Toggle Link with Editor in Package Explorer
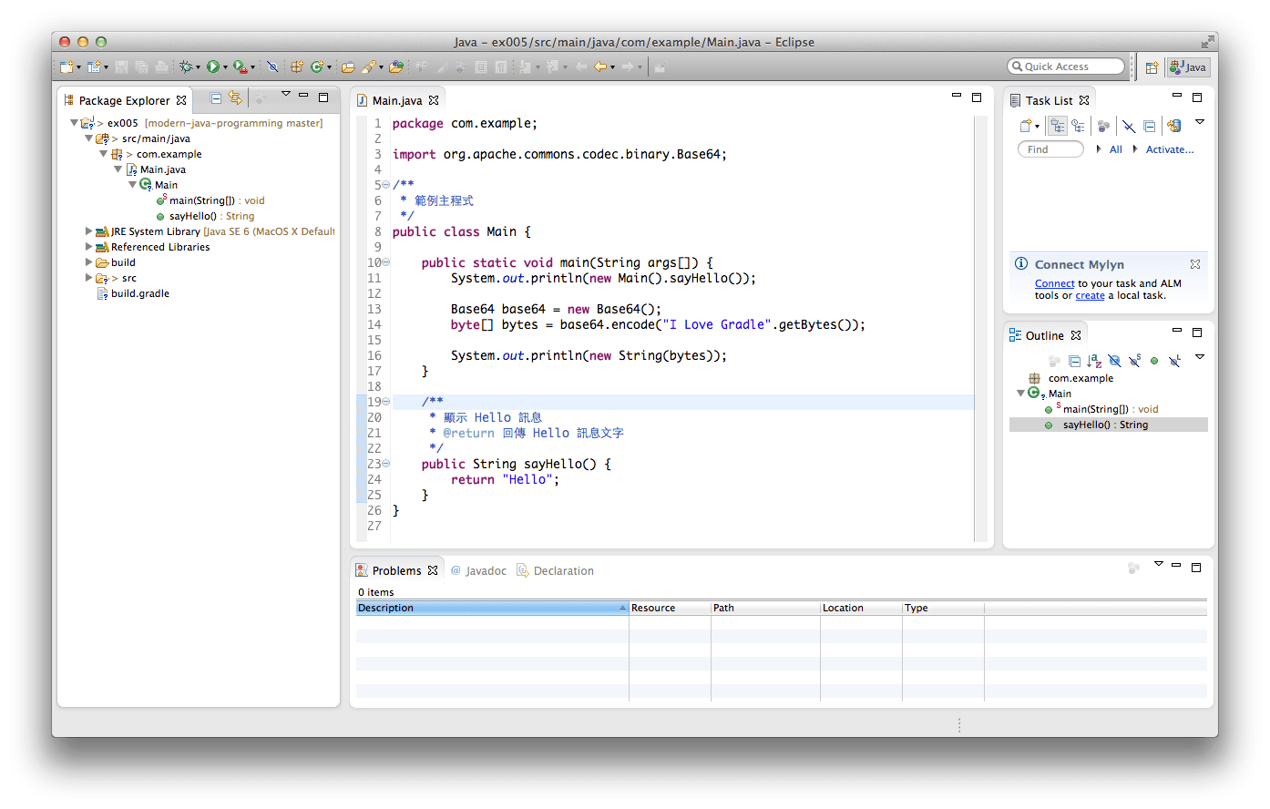Screen dimensions: 1270x809 [x=235, y=97]
